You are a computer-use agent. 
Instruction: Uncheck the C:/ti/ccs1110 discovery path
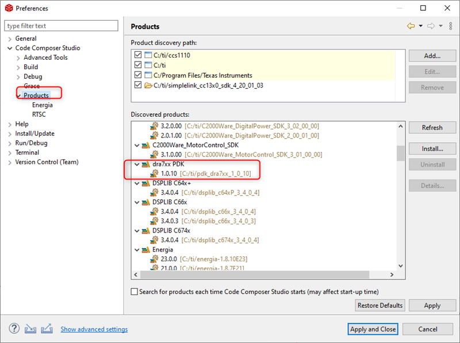(x=138, y=55)
